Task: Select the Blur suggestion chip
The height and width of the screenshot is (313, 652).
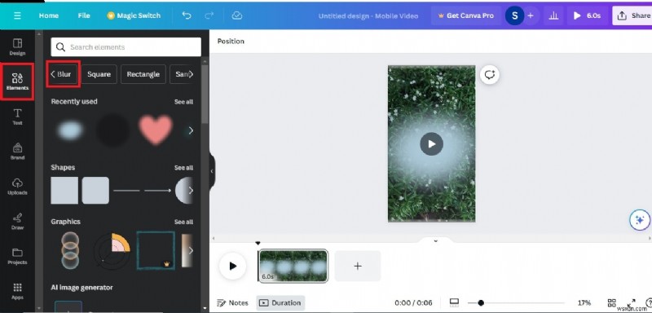Action: point(64,74)
